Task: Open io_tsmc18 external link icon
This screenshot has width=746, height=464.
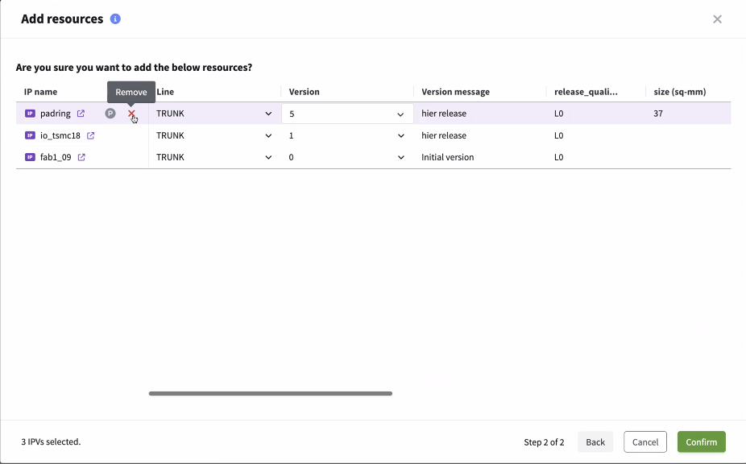Action: point(91,135)
